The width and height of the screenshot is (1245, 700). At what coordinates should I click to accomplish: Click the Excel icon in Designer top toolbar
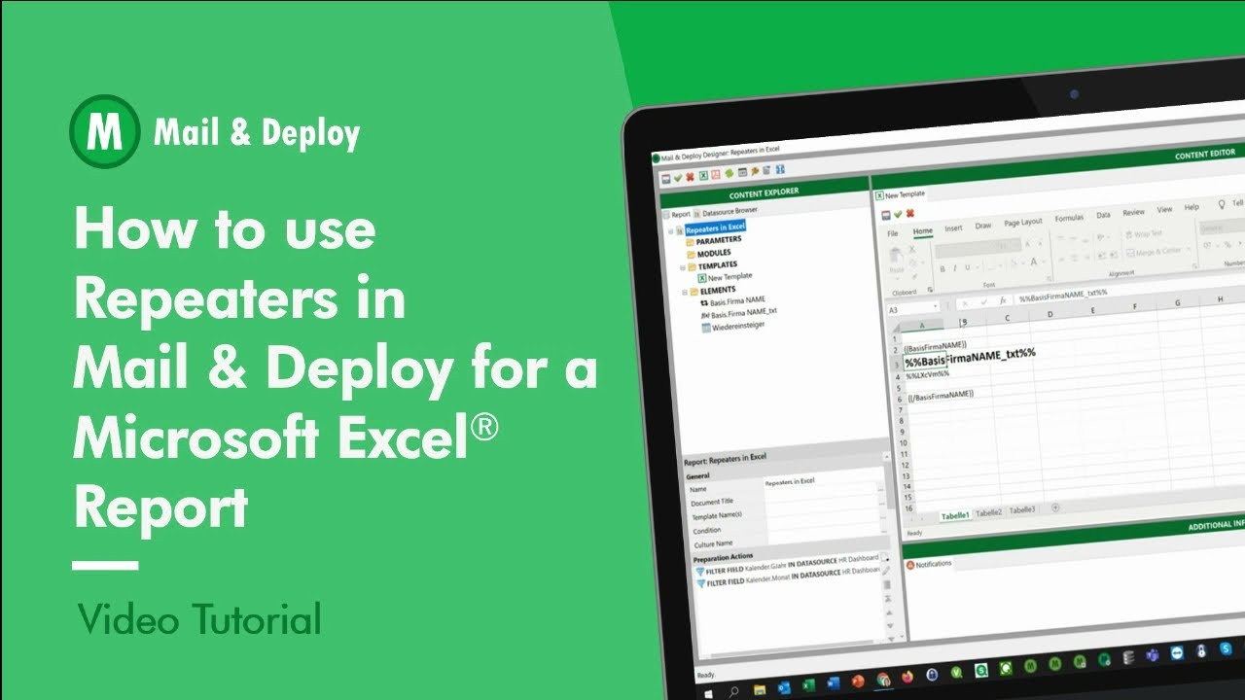click(x=703, y=175)
